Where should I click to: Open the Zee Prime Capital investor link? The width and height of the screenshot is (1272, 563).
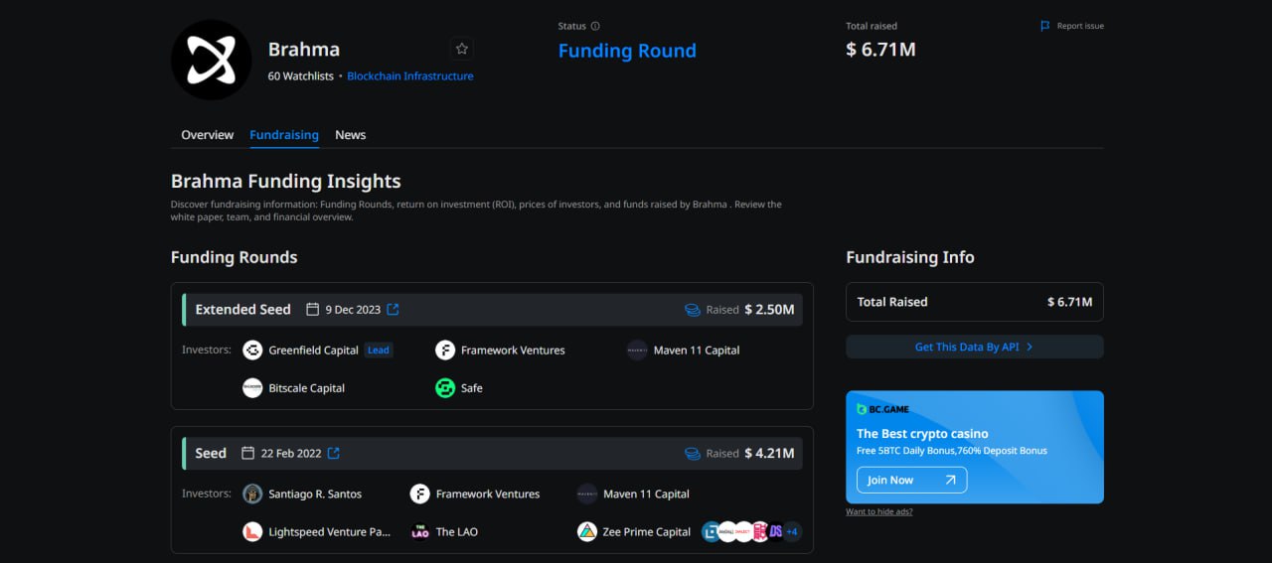coord(647,532)
